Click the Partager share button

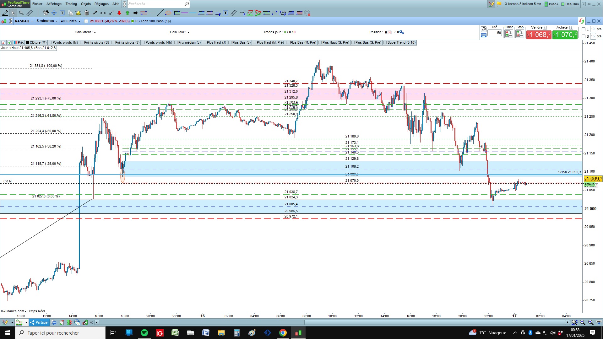click(40, 322)
